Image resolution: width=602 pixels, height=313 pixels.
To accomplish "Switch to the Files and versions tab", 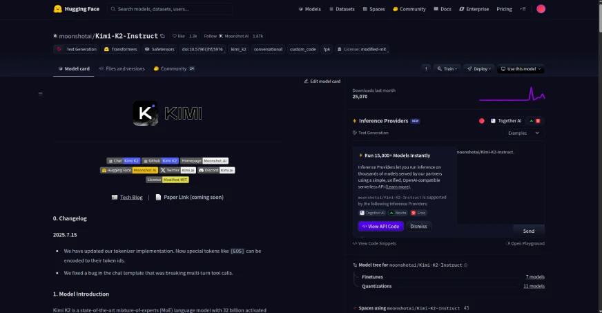I will [x=122, y=68].
